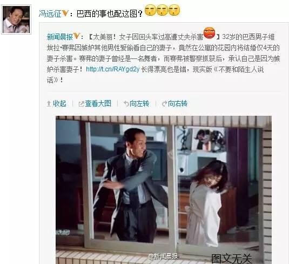
Task: Click verified V badge beside 新闻晨报
Action: [76, 36]
